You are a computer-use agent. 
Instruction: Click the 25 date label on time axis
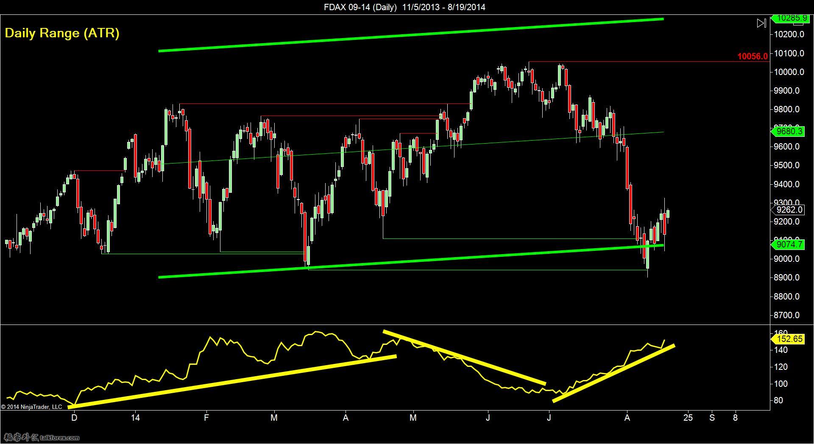[688, 418]
